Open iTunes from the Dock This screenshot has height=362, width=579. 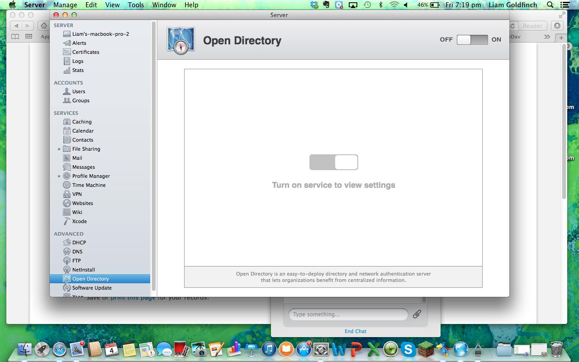tap(269, 349)
